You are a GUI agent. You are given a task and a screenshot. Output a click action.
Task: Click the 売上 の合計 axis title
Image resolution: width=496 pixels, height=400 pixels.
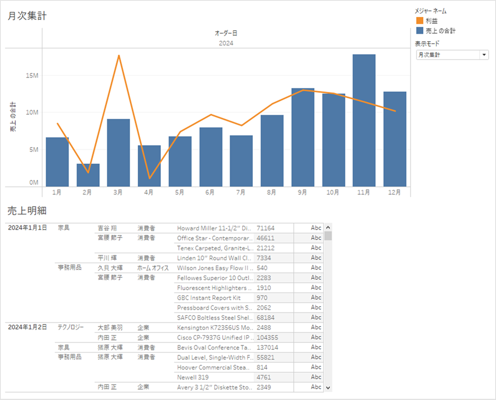coord(13,117)
